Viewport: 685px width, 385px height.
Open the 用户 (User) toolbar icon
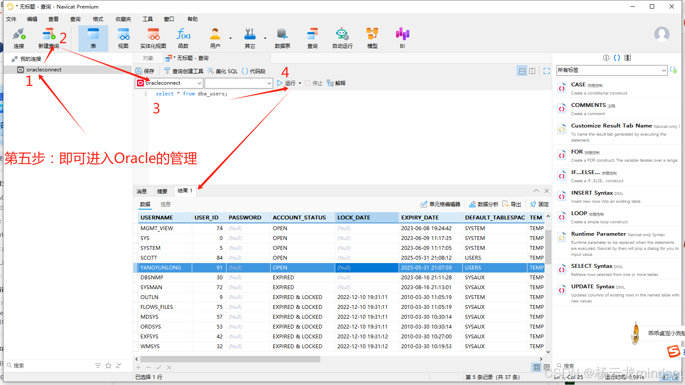(215, 38)
